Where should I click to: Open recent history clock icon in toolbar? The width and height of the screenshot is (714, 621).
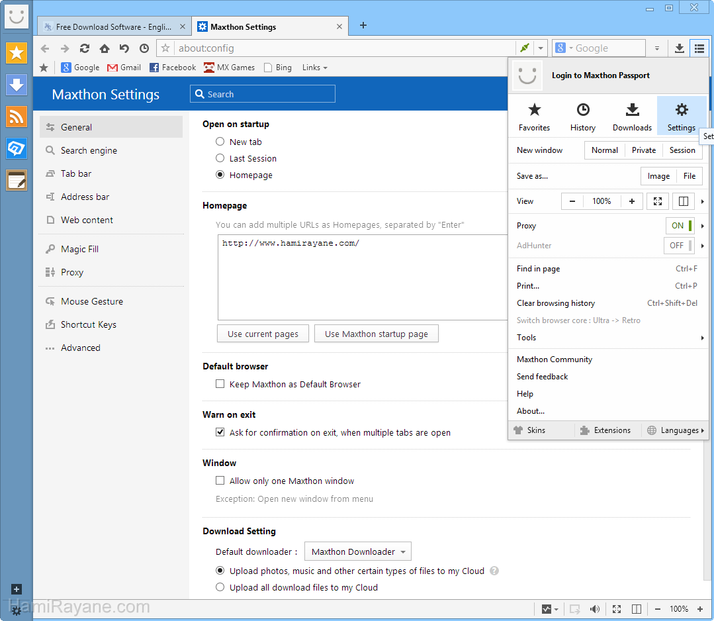(x=144, y=48)
